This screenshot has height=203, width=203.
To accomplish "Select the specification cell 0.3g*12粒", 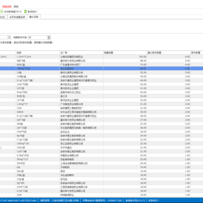I will coord(38,191).
